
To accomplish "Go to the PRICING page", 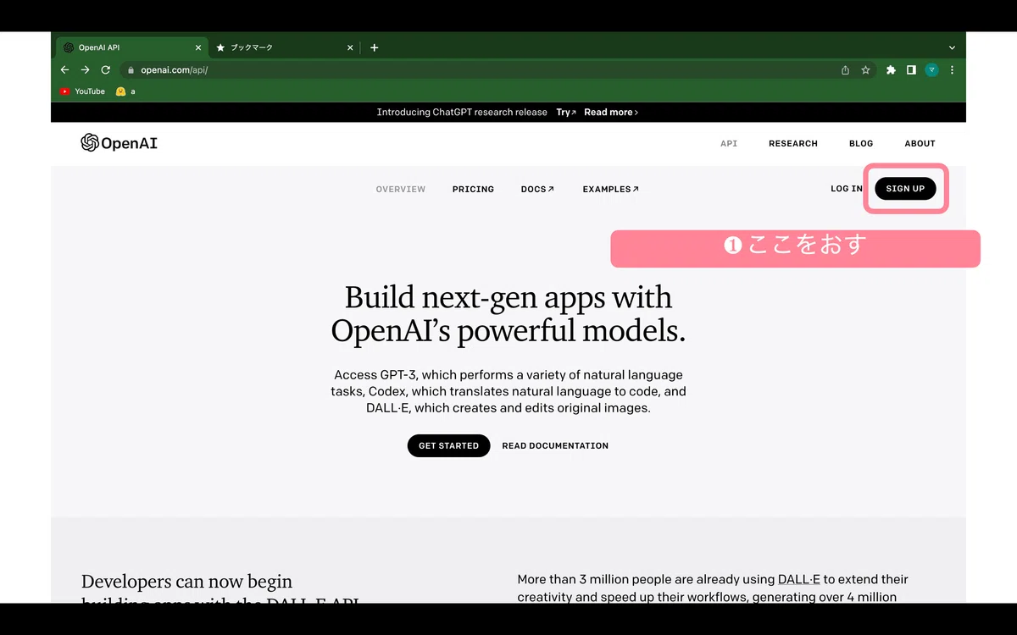I will [473, 190].
